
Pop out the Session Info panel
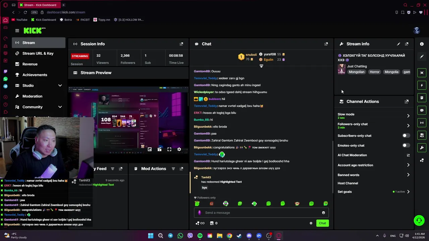pyautogui.click(x=181, y=44)
